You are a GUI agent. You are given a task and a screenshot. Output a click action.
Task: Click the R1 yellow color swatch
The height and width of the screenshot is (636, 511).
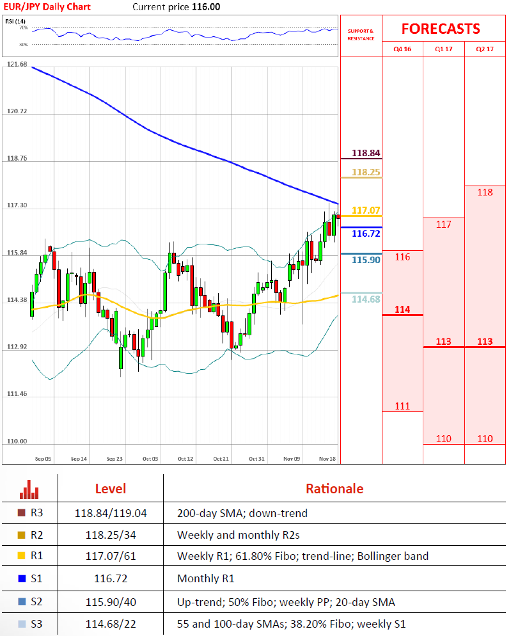tap(22, 555)
